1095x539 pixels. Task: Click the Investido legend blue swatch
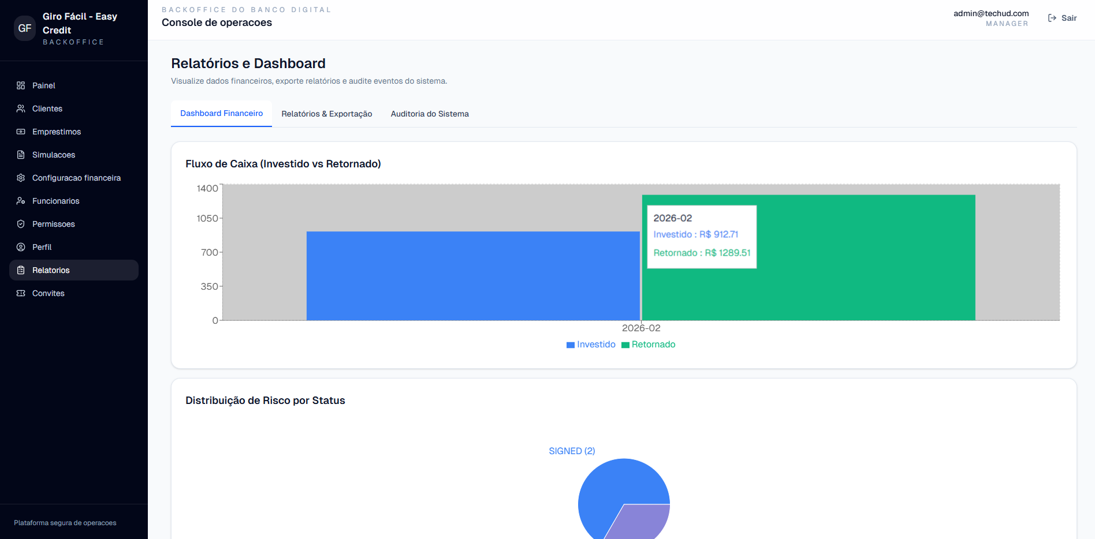pos(571,345)
